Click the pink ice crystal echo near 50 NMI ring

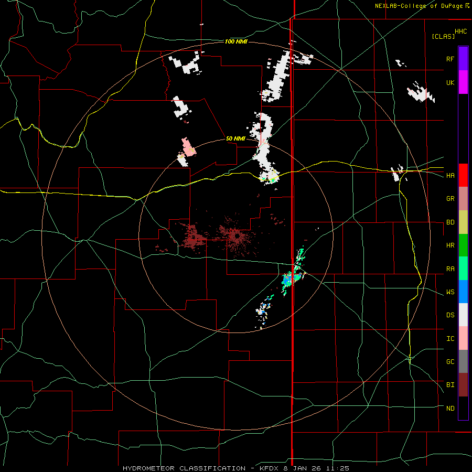[189, 147]
